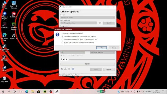Check Remove 4GB+ RAM and 64GB+ disk requirement

pyautogui.click(x=62, y=39)
